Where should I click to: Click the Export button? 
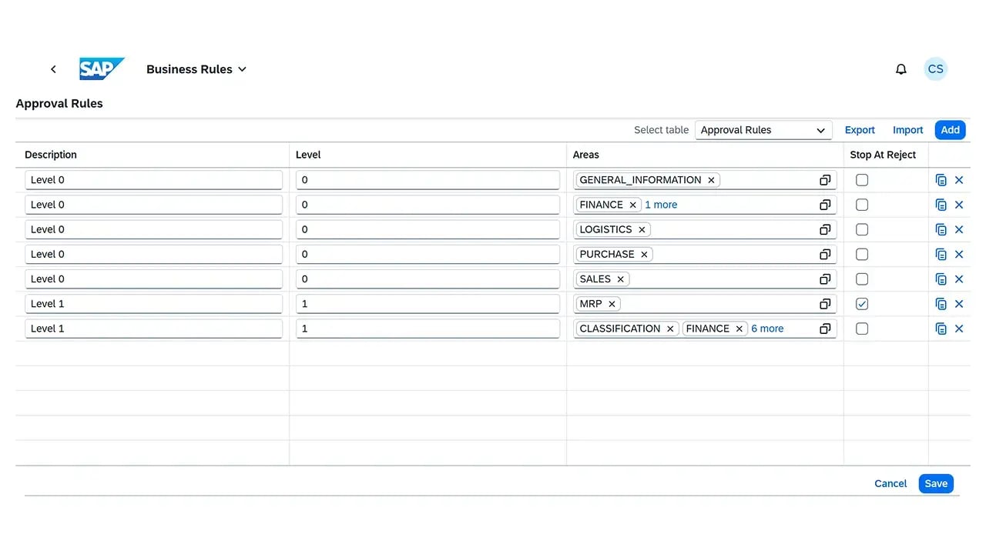click(860, 130)
